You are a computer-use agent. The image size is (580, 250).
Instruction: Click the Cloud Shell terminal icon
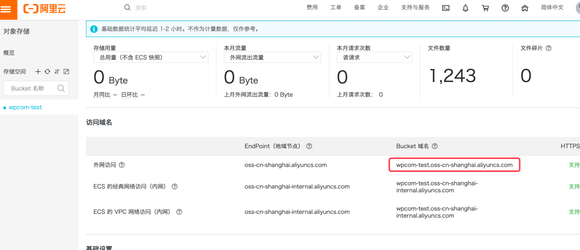446,8
